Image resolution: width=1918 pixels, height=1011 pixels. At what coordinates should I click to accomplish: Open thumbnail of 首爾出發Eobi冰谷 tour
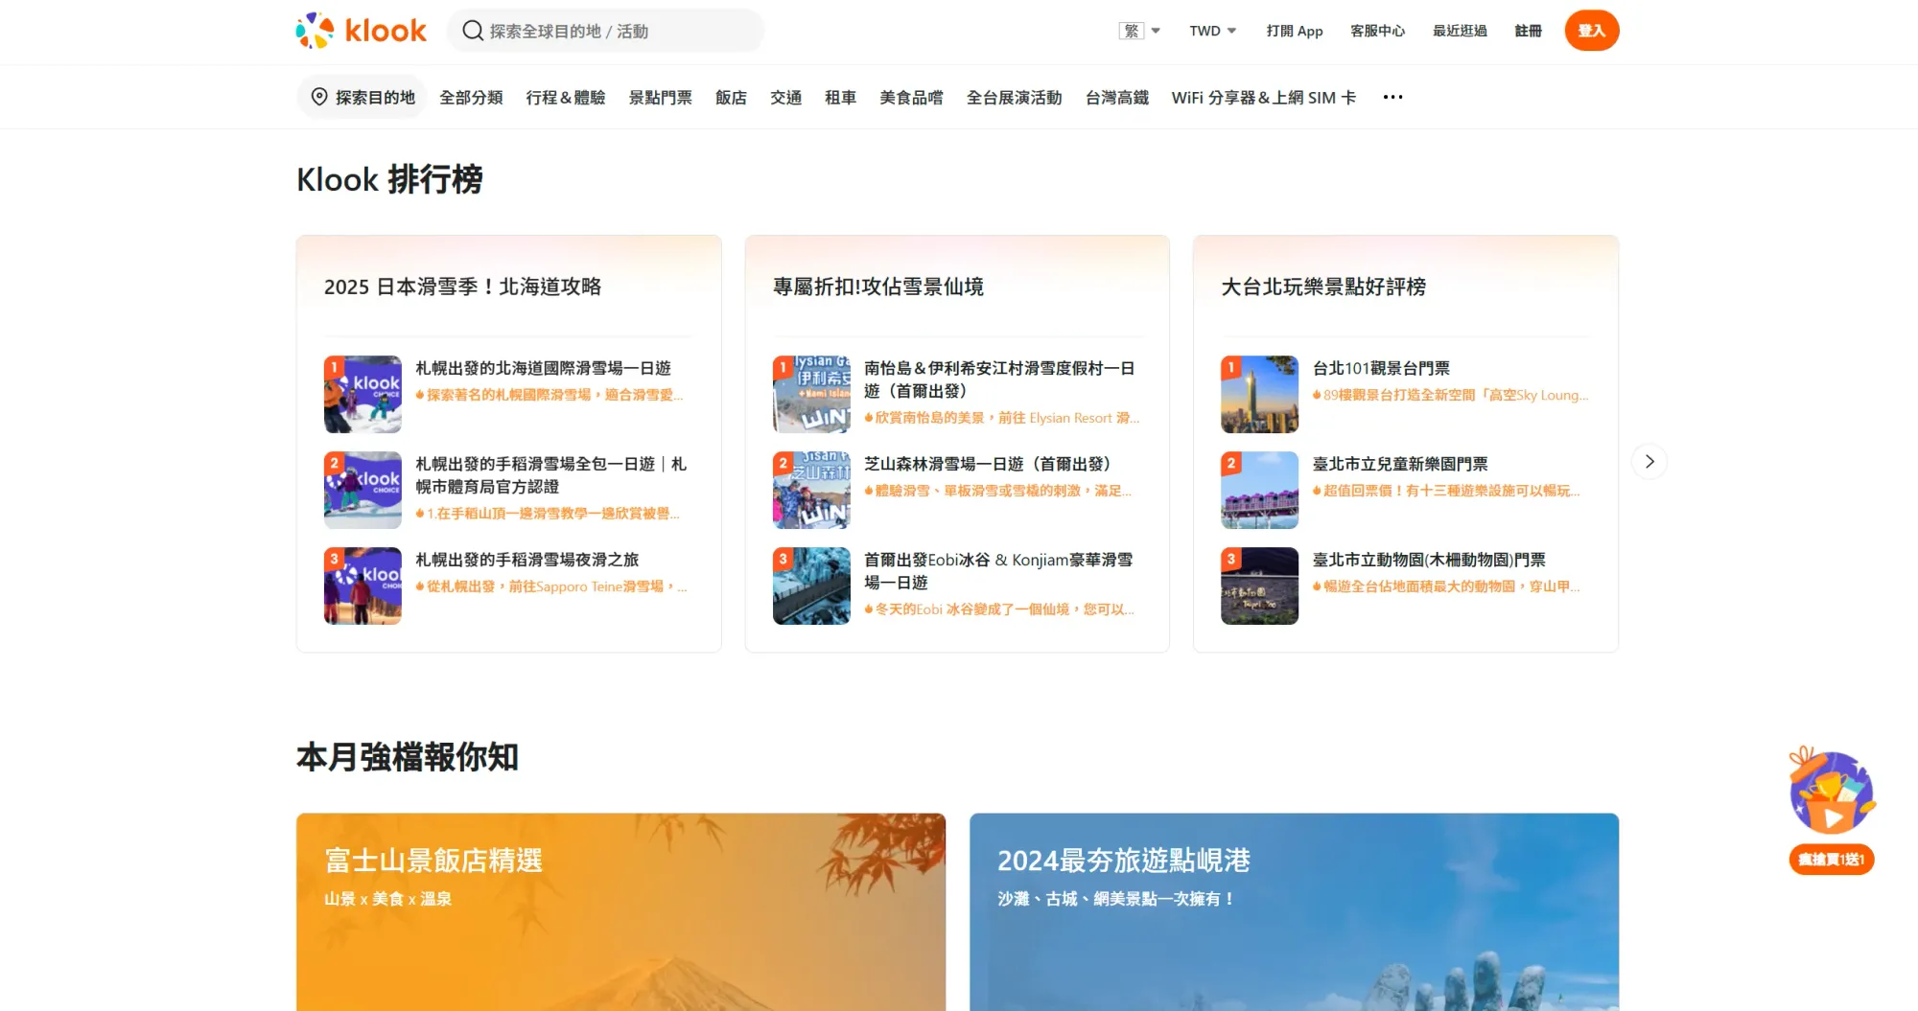click(x=811, y=586)
